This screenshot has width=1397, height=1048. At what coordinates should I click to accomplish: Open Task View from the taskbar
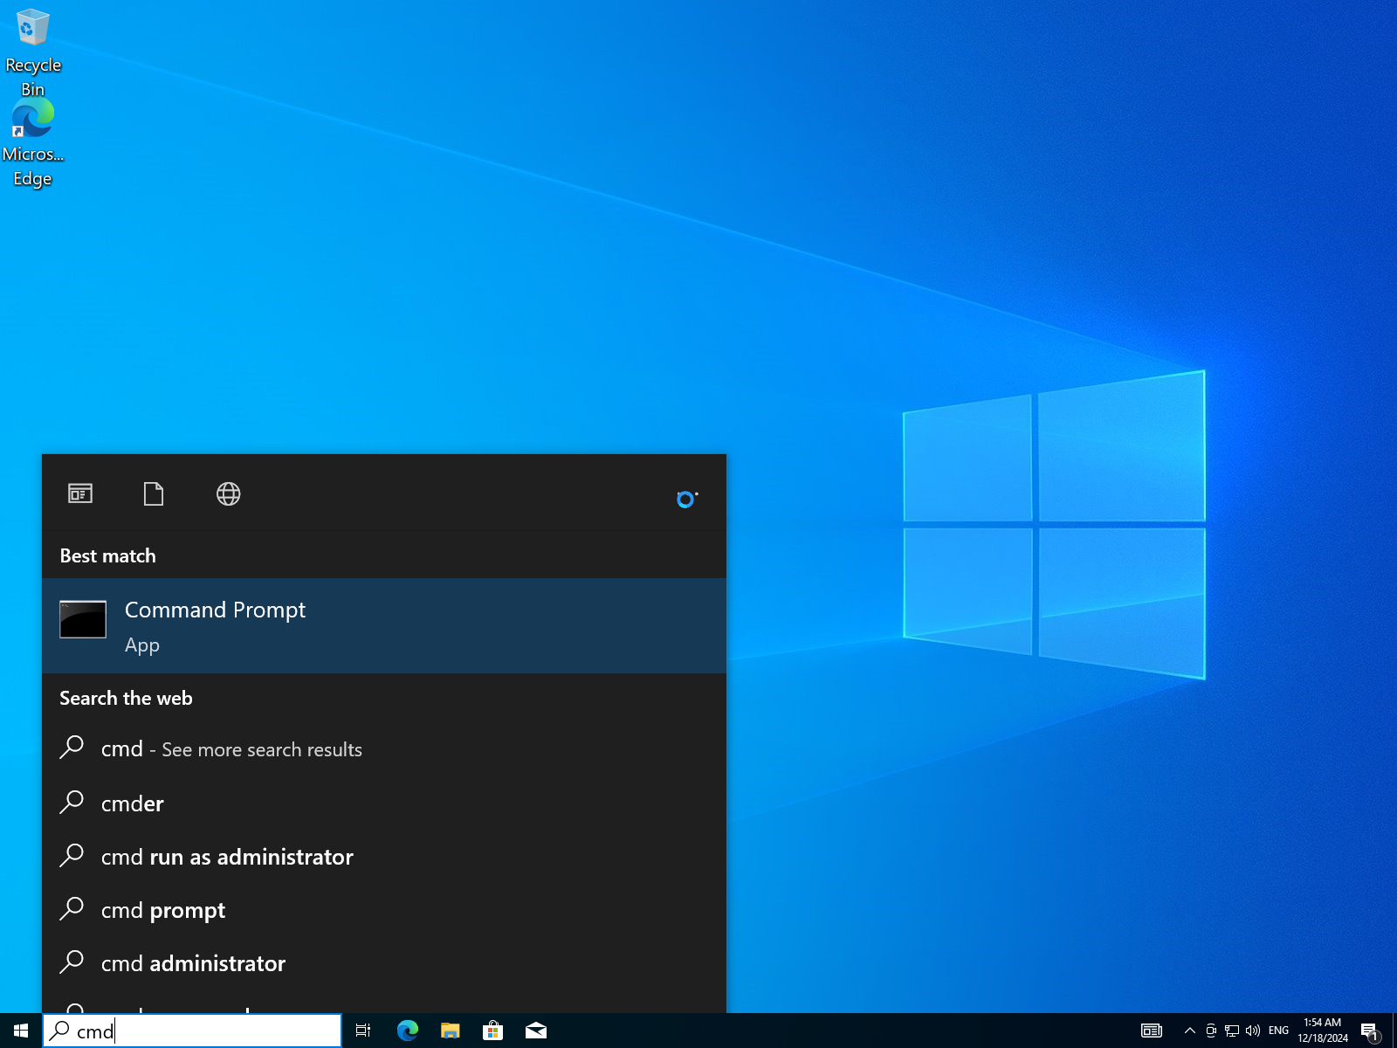coord(363,1031)
